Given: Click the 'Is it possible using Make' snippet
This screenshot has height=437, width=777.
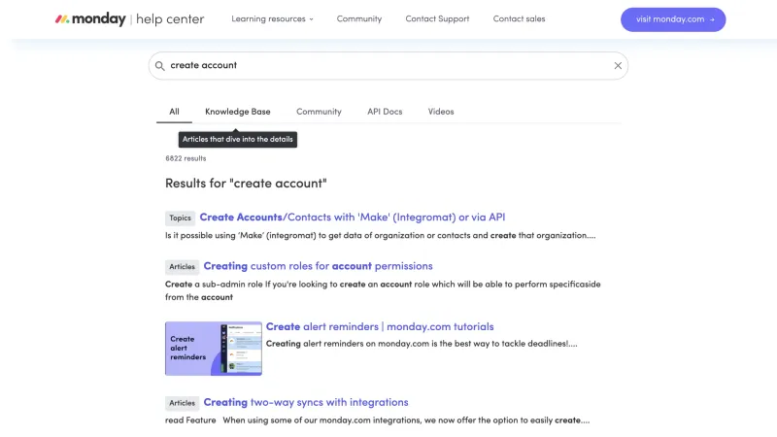Looking at the screenshot, I should click(x=380, y=235).
